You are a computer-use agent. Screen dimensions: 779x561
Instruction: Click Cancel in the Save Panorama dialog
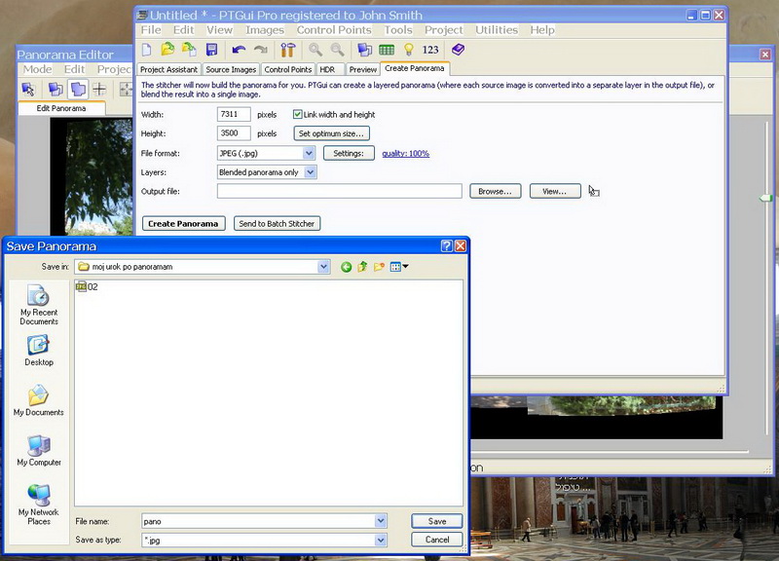436,540
